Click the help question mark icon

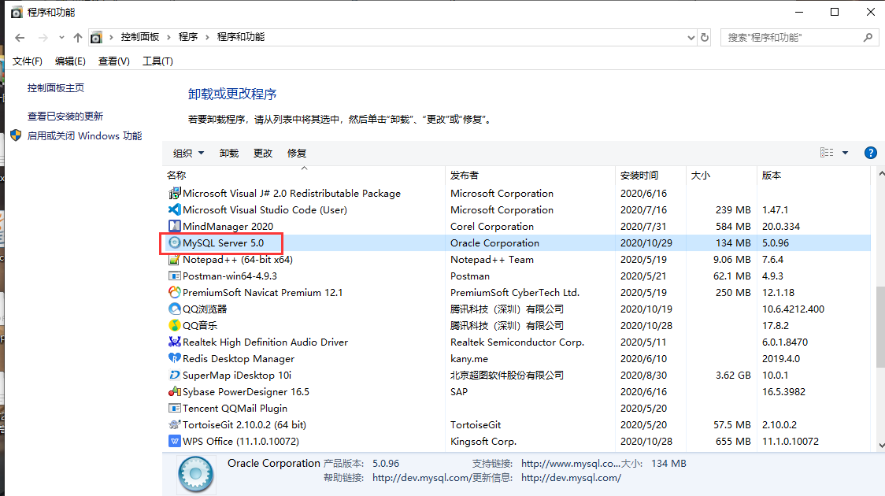(870, 153)
